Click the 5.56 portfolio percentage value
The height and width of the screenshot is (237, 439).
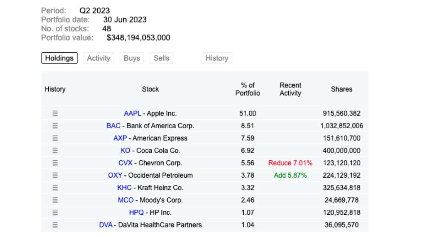pyautogui.click(x=248, y=163)
